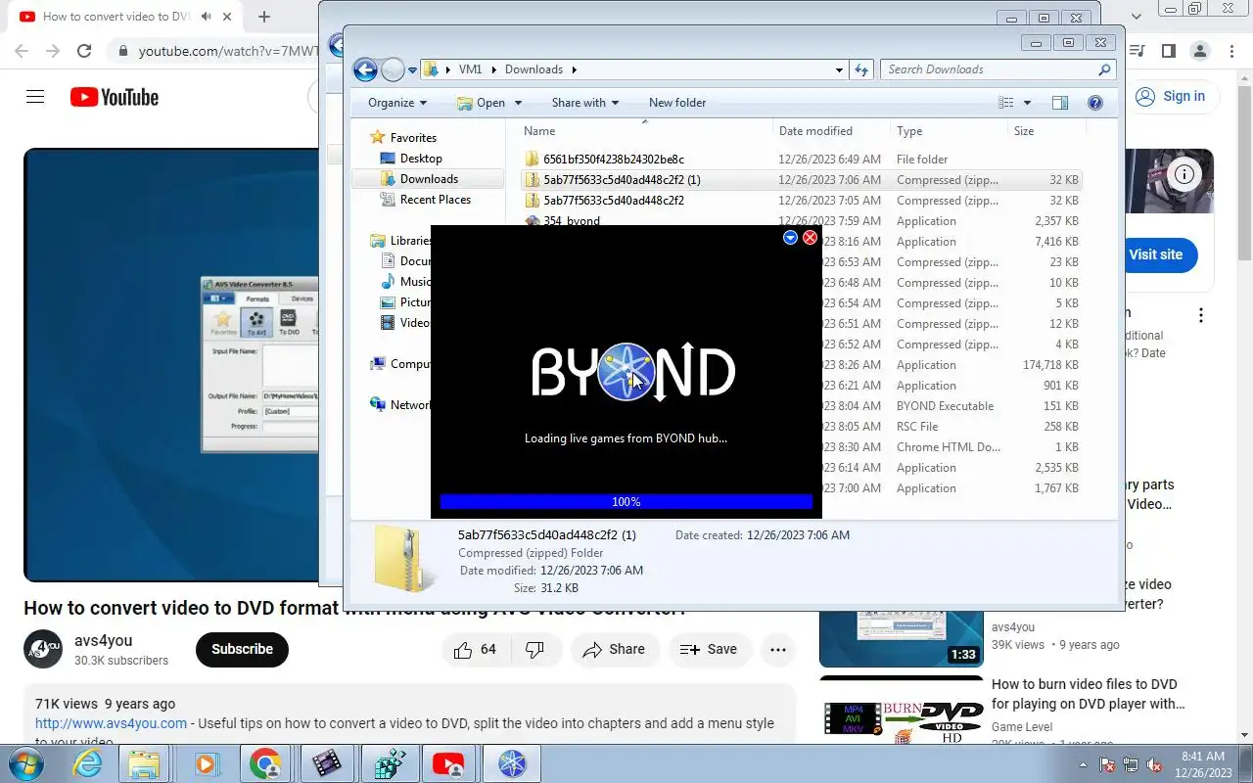This screenshot has height=783, width=1253.
Task: Click the zipped folder icon in details pane
Action: (400, 558)
